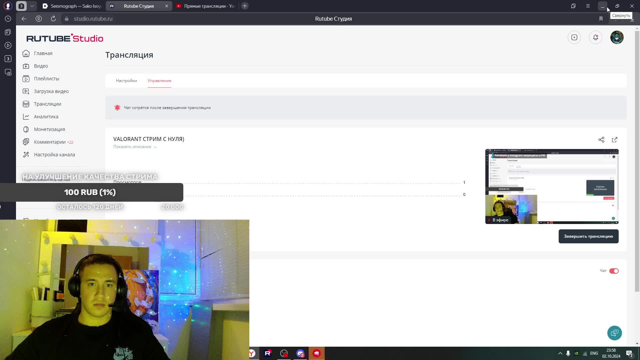
Task: Open Комментарии +22 section
Action: (x=48, y=142)
